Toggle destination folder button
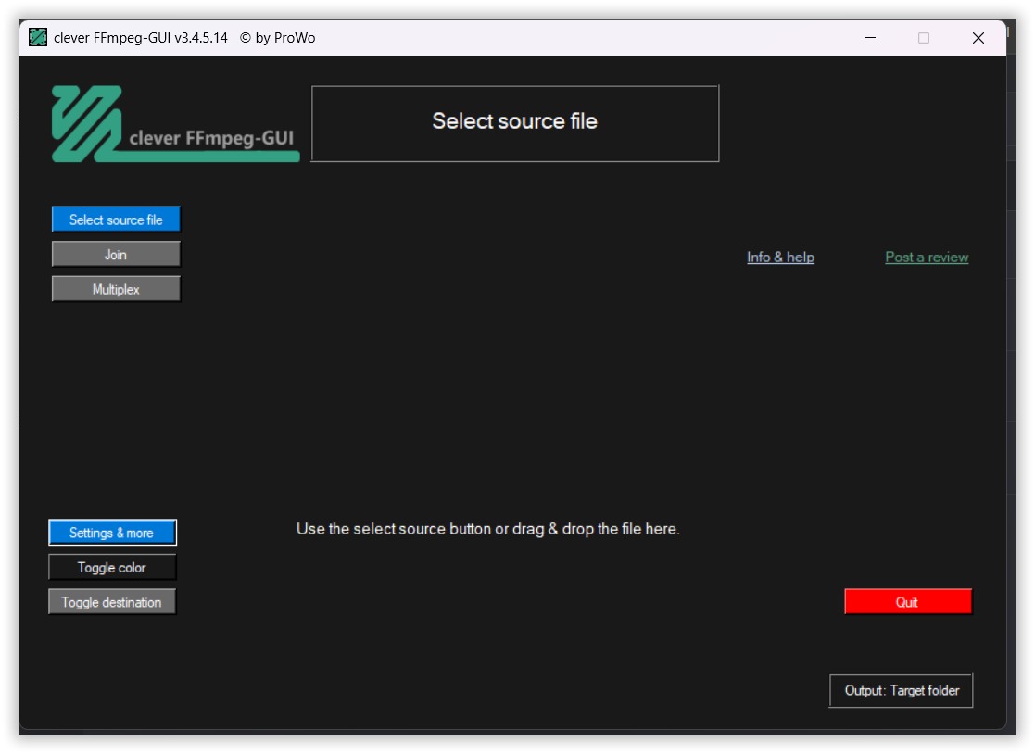Image resolution: width=1035 pixels, height=754 pixels. pyautogui.click(x=112, y=601)
